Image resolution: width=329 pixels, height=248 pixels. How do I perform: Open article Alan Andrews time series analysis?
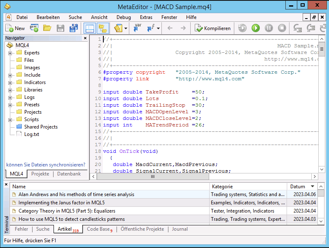[x=76, y=194]
